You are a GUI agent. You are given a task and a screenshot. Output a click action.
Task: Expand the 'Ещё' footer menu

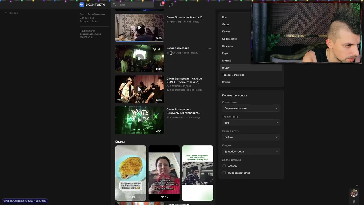click(x=95, y=21)
